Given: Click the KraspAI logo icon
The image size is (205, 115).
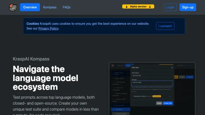Looking at the screenshot, I should (13, 7).
